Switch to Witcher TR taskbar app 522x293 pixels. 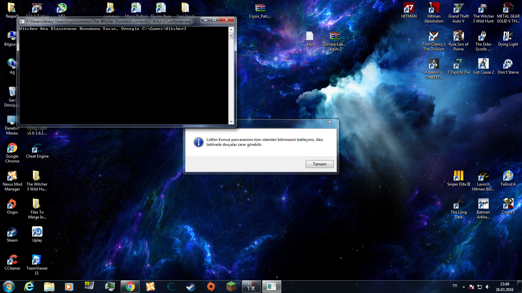coord(252,287)
